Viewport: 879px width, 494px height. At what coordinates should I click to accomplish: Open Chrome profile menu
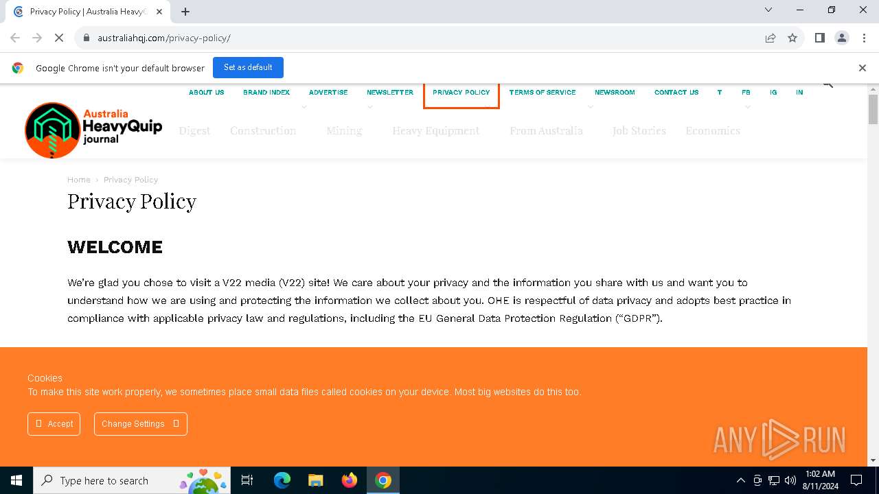pyautogui.click(x=842, y=38)
